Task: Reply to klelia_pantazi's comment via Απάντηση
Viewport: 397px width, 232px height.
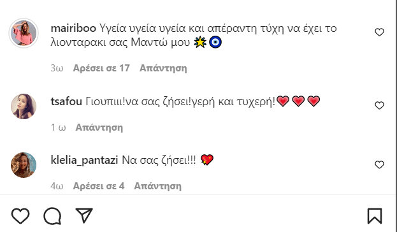Action: pos(158,186)
